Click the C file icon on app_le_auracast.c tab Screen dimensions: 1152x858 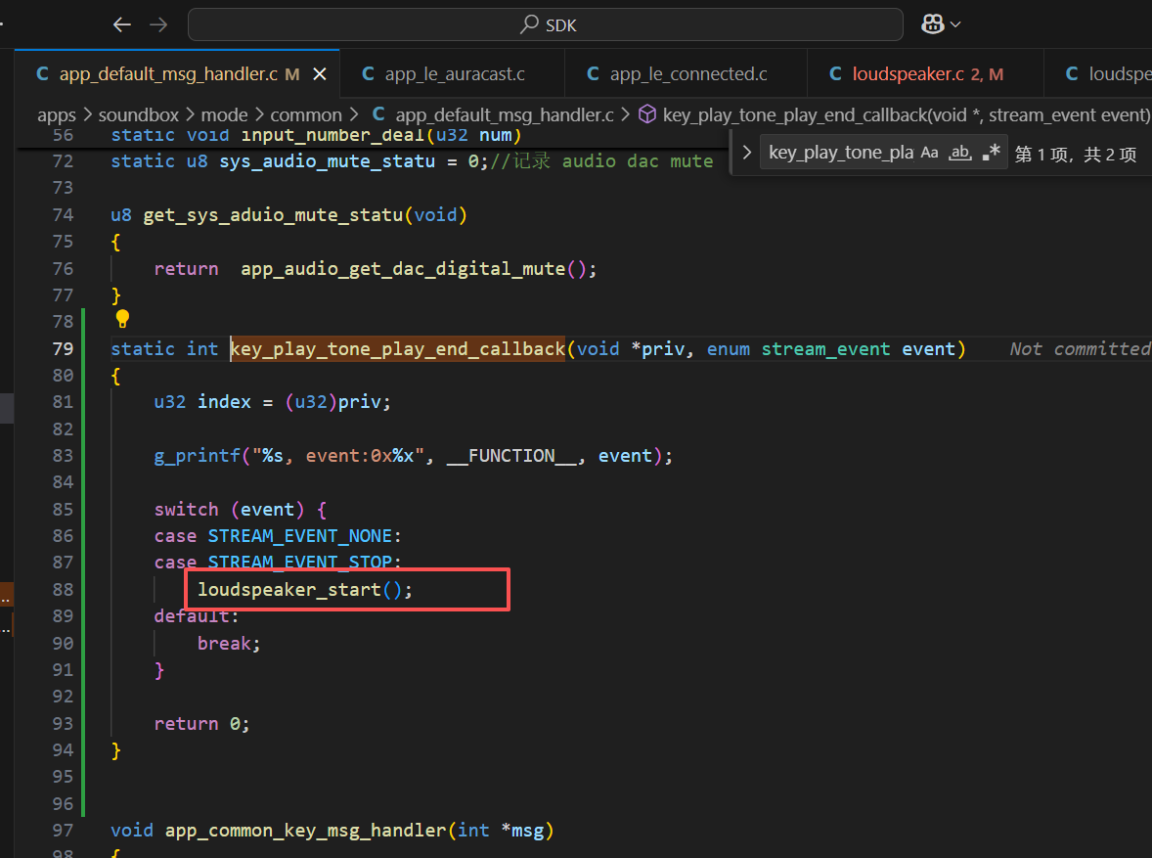[x=368, y=74]
